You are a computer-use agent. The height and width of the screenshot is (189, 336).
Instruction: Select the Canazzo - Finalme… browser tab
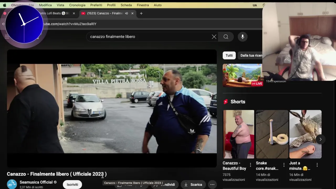[x=105, y=13]
